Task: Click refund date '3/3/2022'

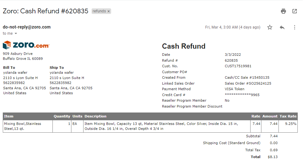Action: [x=233, y=55]
